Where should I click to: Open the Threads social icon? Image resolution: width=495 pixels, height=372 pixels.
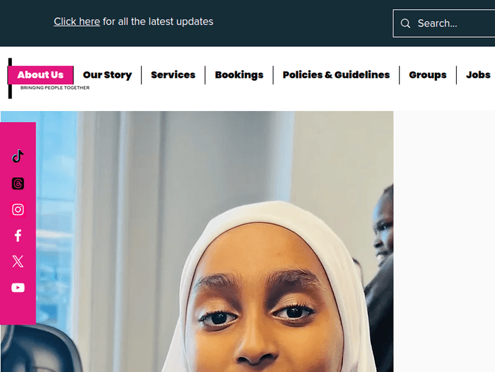point(18,183)
